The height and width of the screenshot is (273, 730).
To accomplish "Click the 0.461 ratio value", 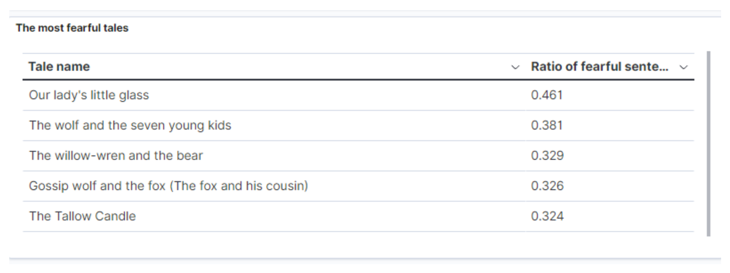I will pos(547,95).
